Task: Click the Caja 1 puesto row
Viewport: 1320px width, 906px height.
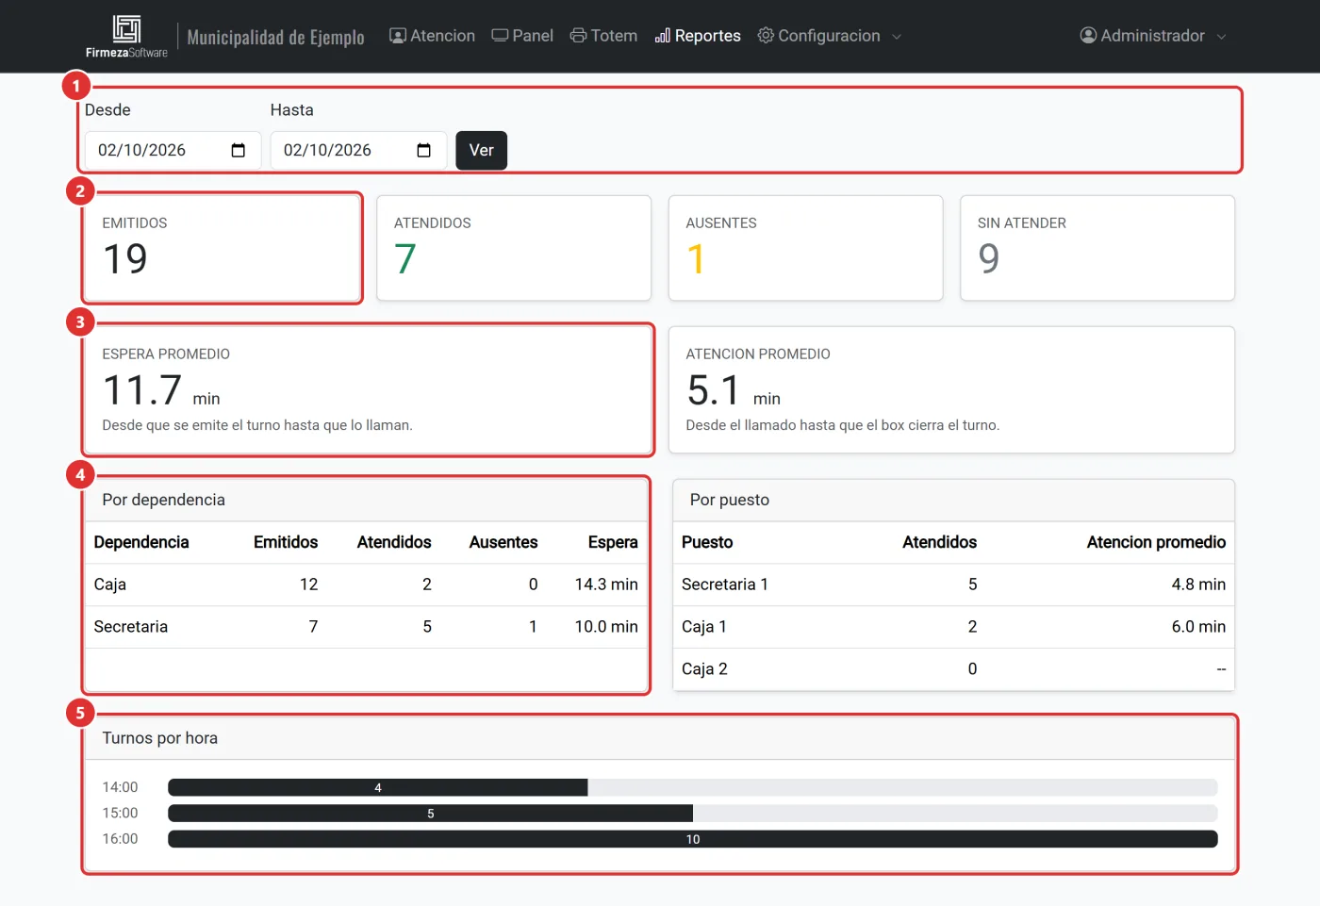Action: click(x=953, y=627)
